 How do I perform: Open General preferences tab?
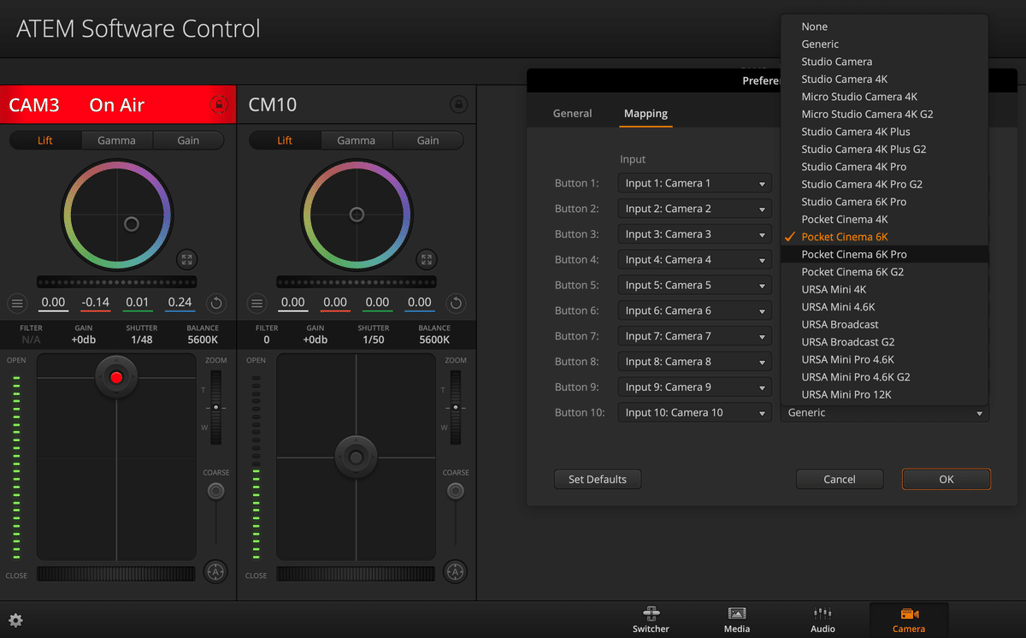[573, 113]
